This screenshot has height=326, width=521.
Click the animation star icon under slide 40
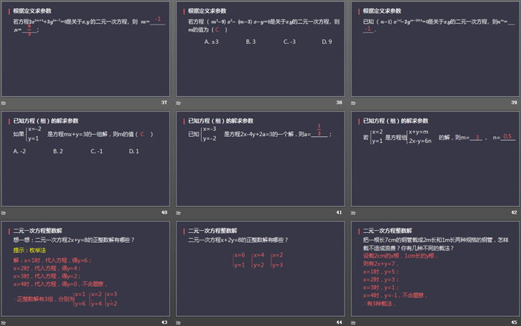pos(4,213)
